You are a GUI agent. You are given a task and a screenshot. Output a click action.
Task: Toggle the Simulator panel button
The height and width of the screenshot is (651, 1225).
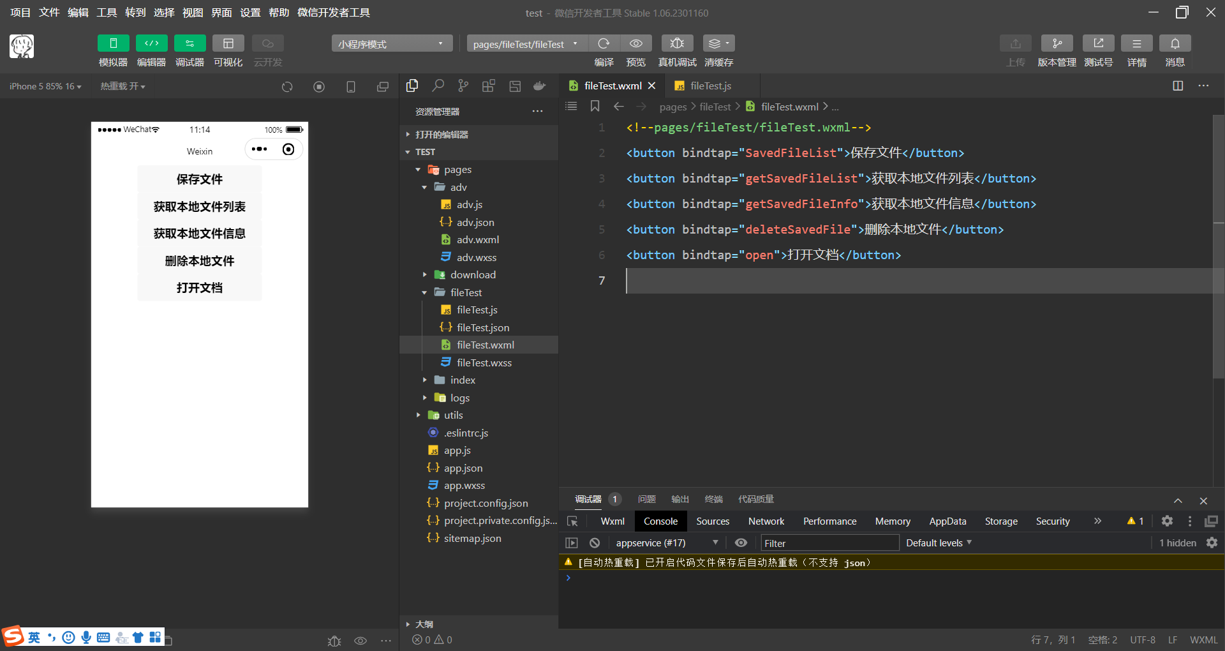click(x=114, y=43)
